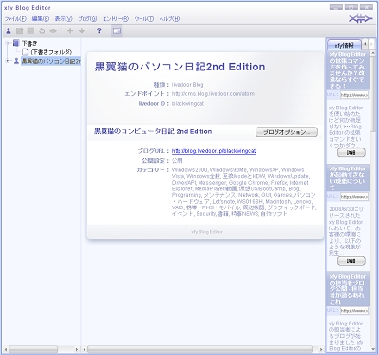Click the right tab-scroll arrow next to xfy情報
Screen dimensions: 379x355
371,44
